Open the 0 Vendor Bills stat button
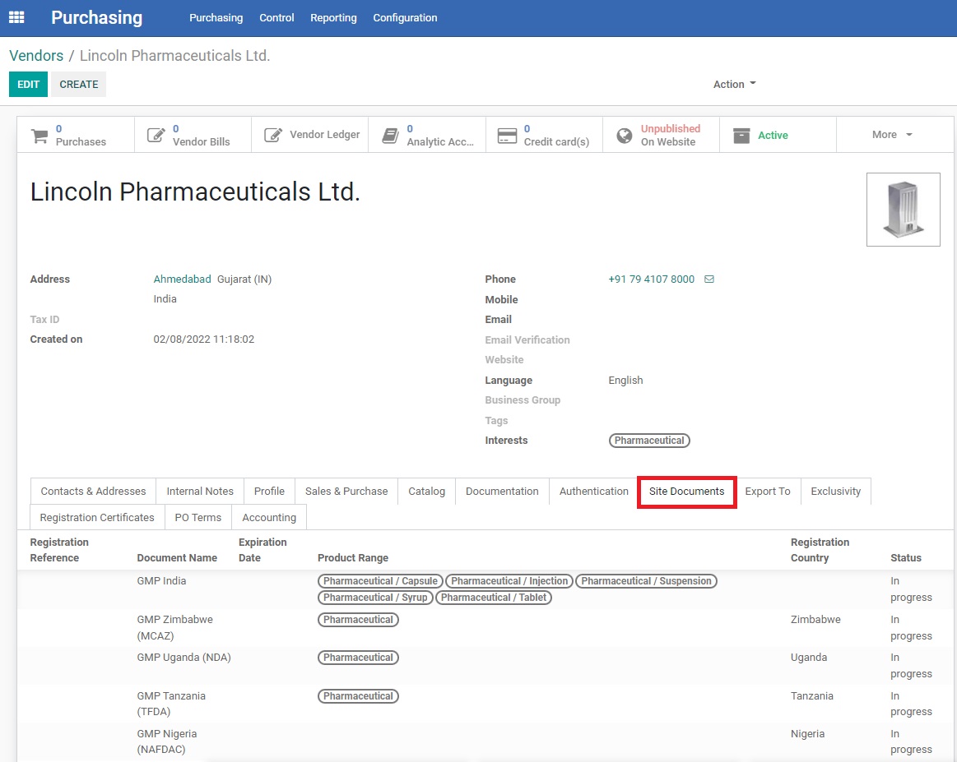Image resolution: width=957 pixels, height=762 pixels. [193, 135]
